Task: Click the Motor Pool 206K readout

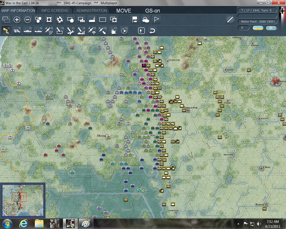Action: coord(257,22)
